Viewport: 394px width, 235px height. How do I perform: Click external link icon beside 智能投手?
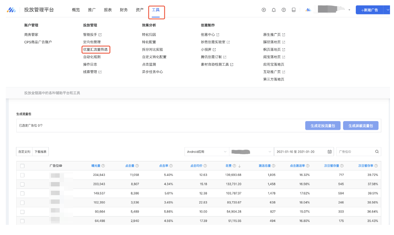tap(100, 34)
